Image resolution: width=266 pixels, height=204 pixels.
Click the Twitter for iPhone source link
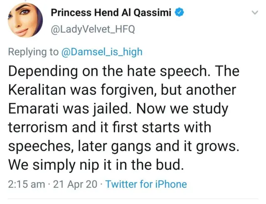(146, 184)
